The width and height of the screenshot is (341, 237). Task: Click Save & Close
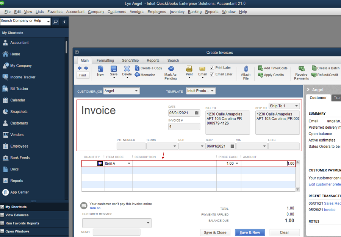[215, 232]
